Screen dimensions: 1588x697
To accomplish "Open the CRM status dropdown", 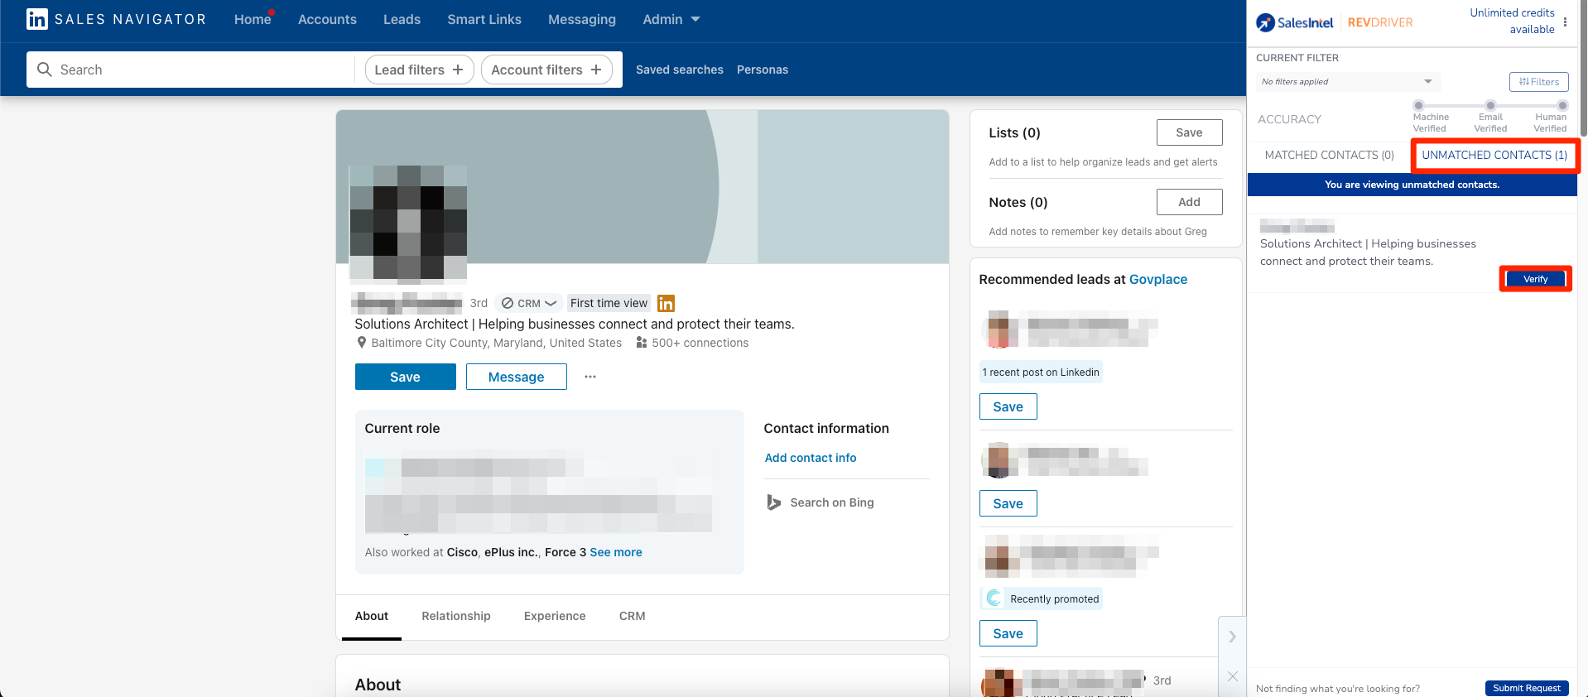I will point(529,304).
